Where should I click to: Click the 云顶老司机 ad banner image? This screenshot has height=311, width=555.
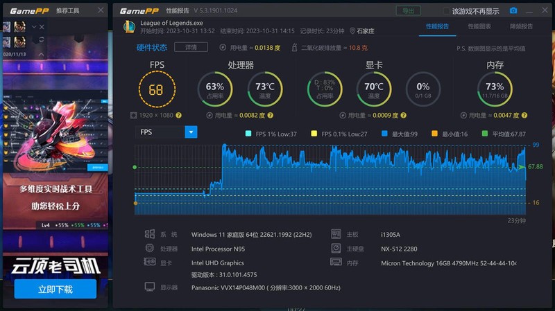pos(55,266)
